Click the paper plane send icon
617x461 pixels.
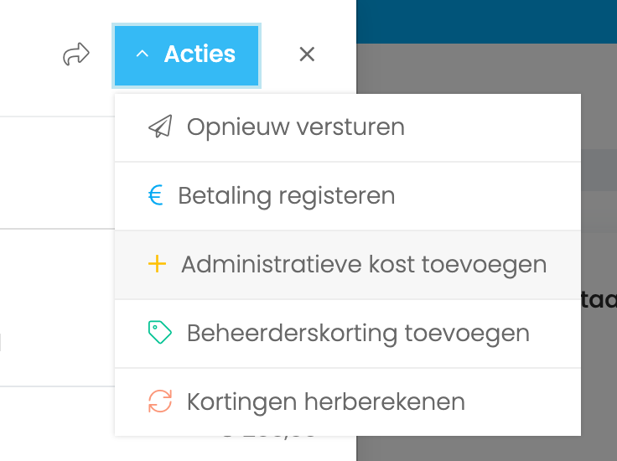click(160, 127)
